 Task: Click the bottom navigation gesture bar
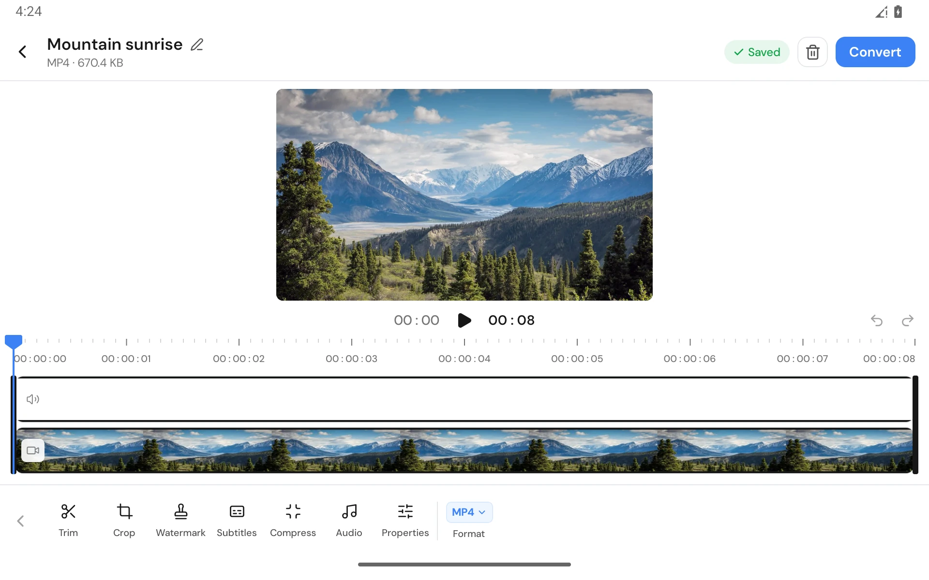tap(464, 564)
